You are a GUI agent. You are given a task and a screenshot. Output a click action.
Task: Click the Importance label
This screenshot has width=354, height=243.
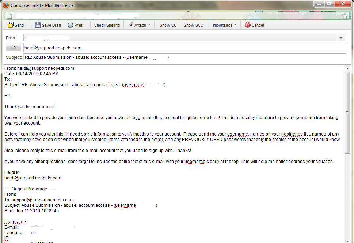(x=222, y=25)
